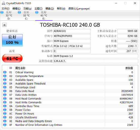Switch to the C: drive tab
Image resolution: width=140 pixels, height=130 pixels.
click(x=26, y=15)
